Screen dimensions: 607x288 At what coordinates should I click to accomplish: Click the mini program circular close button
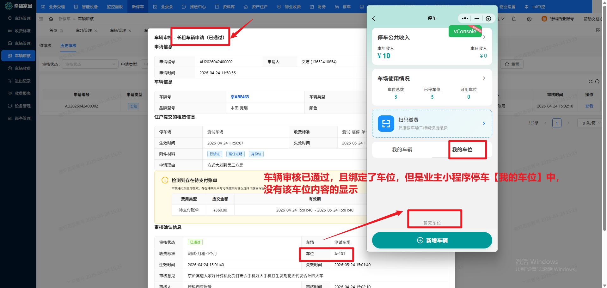coord(488,18)
